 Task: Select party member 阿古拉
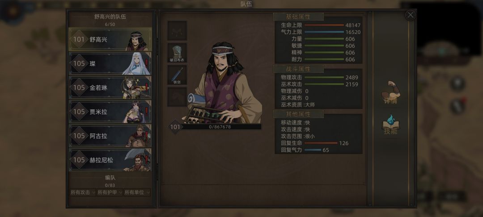pos(110,136)
